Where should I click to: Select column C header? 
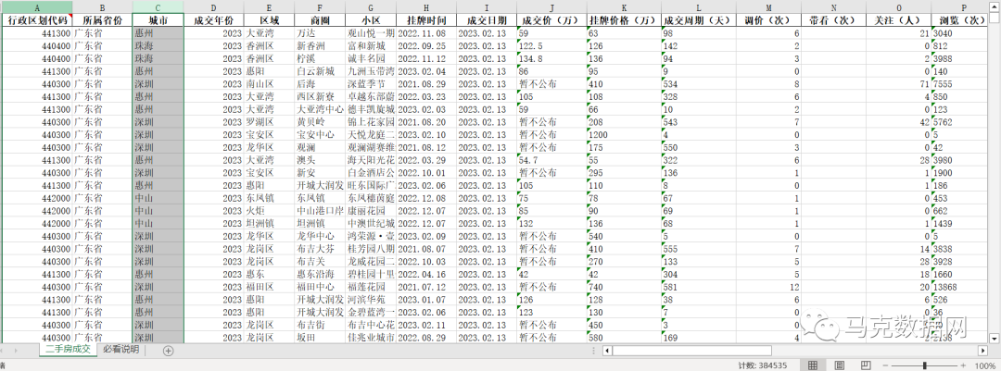[x=158, y=7]
